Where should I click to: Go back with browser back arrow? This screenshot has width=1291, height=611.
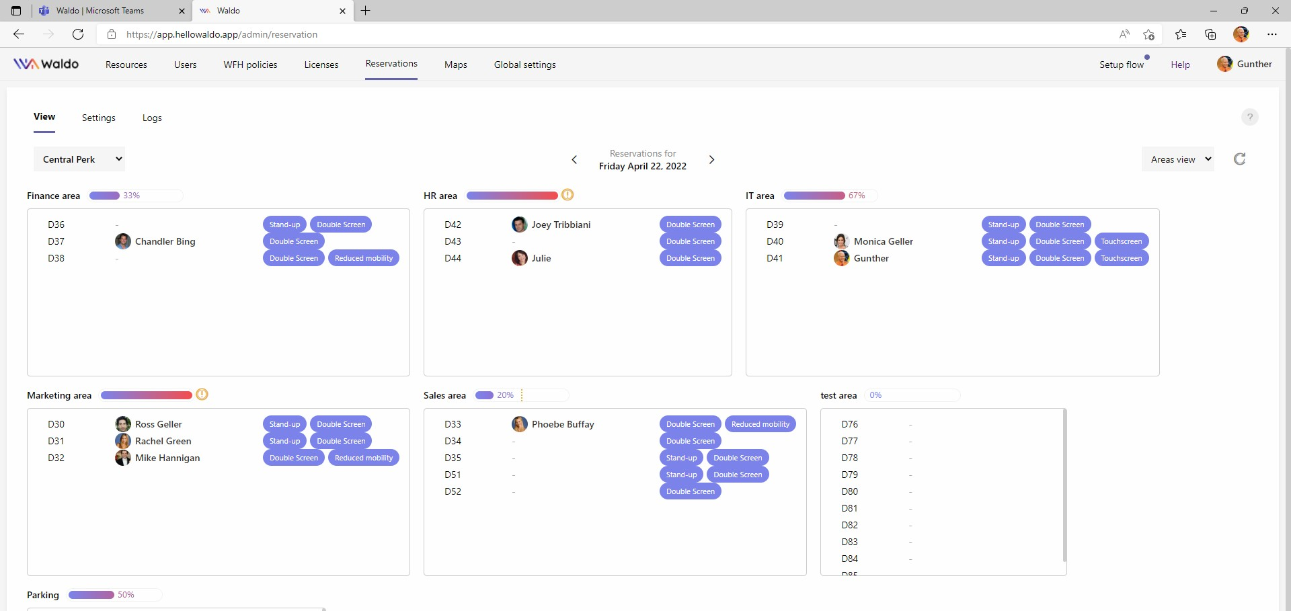(x=19, y=34)
